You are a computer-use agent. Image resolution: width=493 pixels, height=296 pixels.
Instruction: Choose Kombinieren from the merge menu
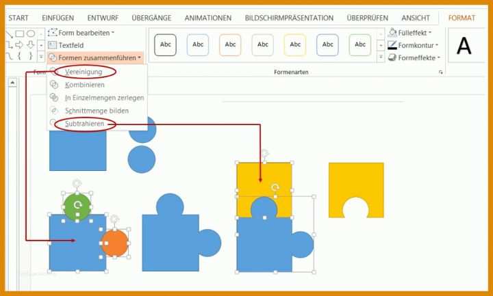[85, 85]
